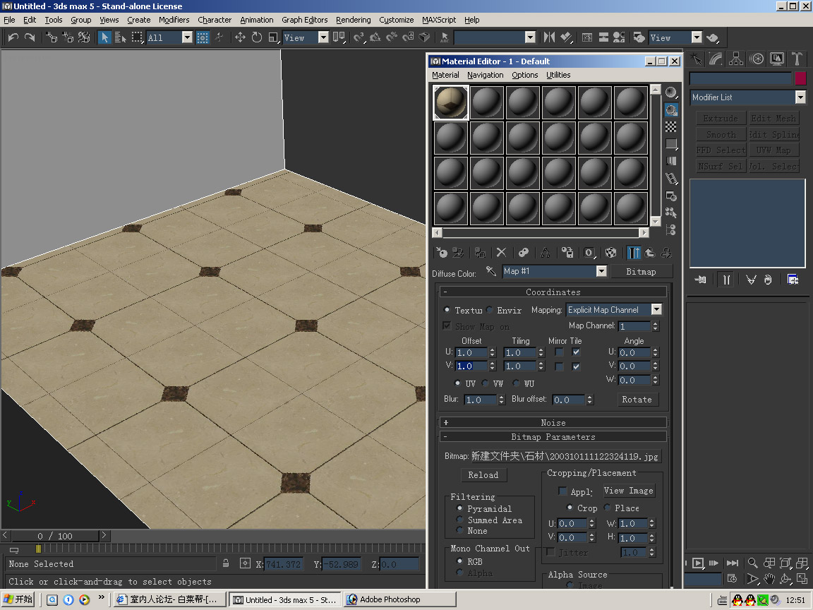Activate the Select and Move tool
The width and height of the screenshot is (813, 610).
(240, 37)
